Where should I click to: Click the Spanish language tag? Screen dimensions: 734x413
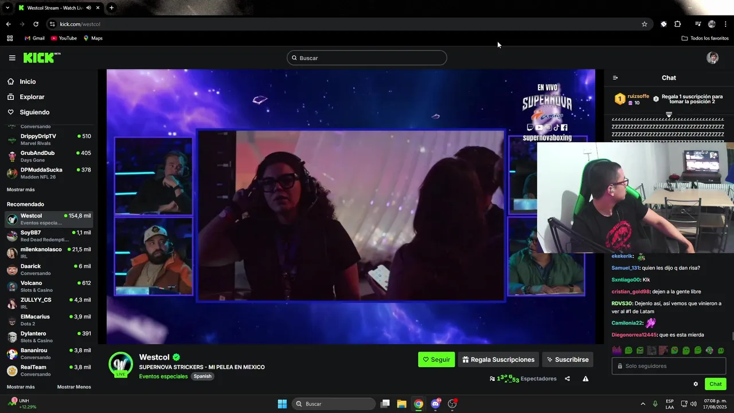click(x=202, y=376)
